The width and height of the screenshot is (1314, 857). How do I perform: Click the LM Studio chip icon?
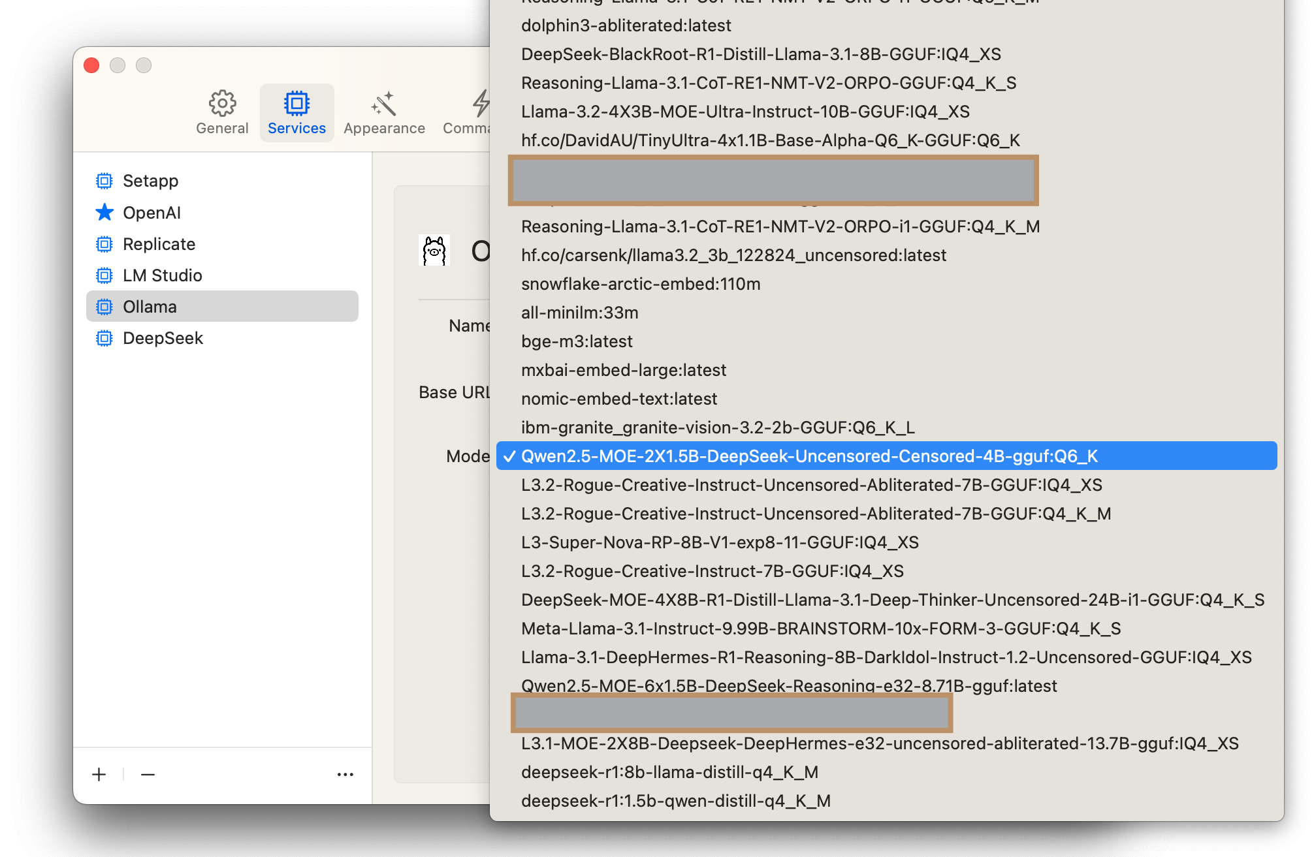click(x=104, y=275)
